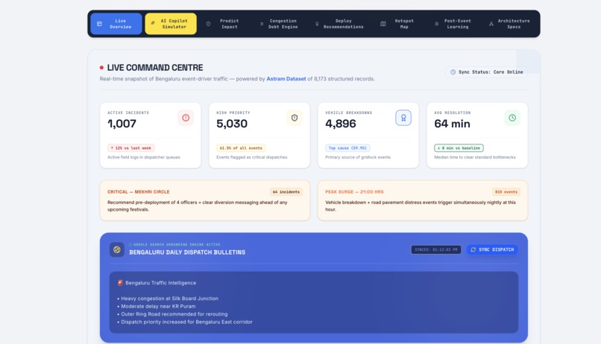Image resolution: width=601 pixels, height=344 pixels.
Task: Open Congestion Debt Engine tab
Action: pyautogui.click(x=280, y=24)
